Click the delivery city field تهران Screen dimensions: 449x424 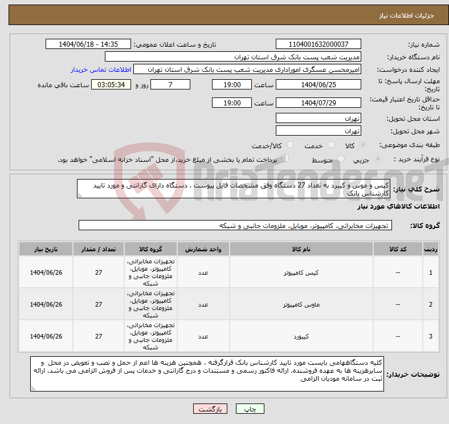coord(319,131)
